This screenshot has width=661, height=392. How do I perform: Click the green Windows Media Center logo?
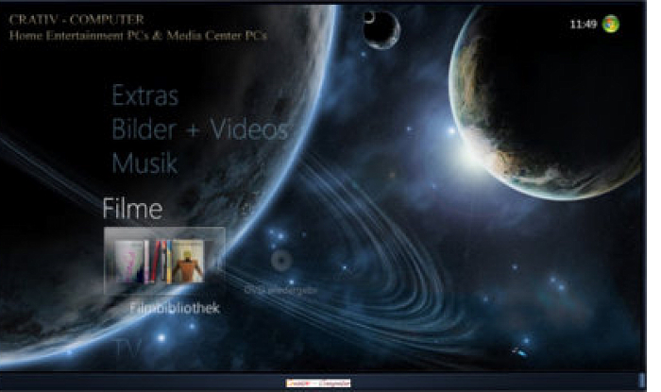[611, 24]
